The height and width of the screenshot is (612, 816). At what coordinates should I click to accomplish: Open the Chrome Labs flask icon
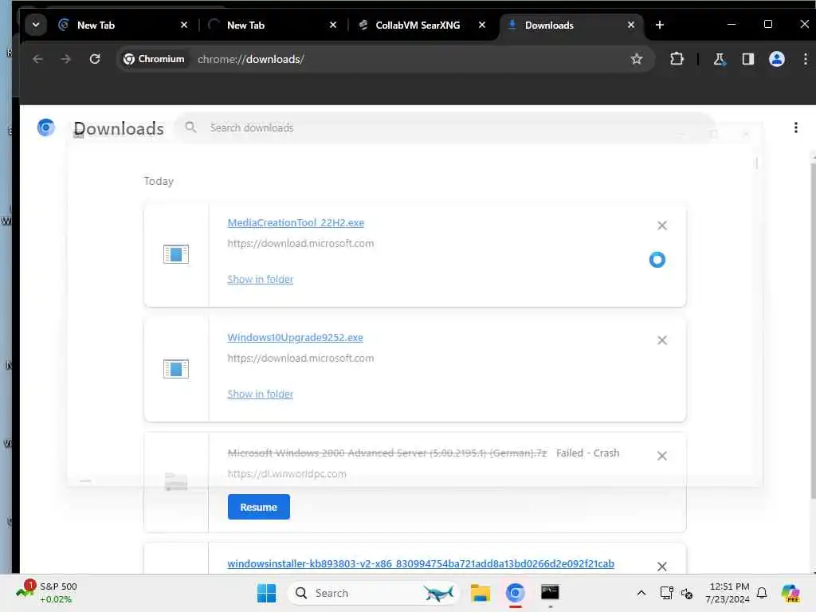(720, 59)
